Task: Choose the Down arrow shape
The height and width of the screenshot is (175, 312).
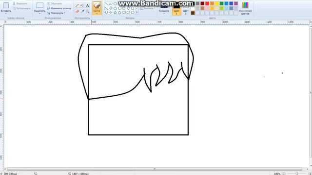Action: click(106, 13)
